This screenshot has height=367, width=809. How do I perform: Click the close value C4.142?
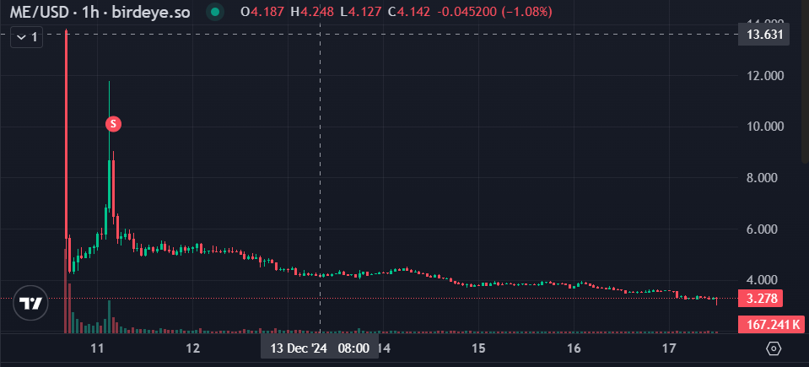(409, 11)
